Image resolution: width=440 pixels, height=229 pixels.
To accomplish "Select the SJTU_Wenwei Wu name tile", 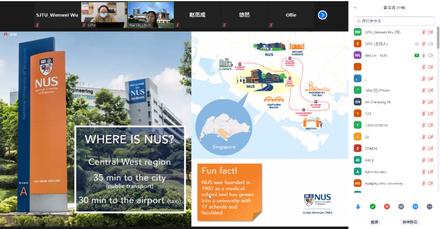I will coord(57,15).
